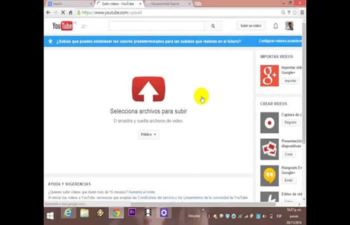Image resolution: width=350 pixels, height=225 pixels.
Task: Click the star icon in blue banner
Action: [50, 41]
